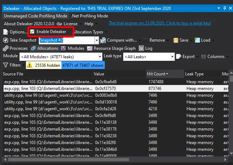
Task: Click the Take Snapshot button label
Action: pos(23,40)
